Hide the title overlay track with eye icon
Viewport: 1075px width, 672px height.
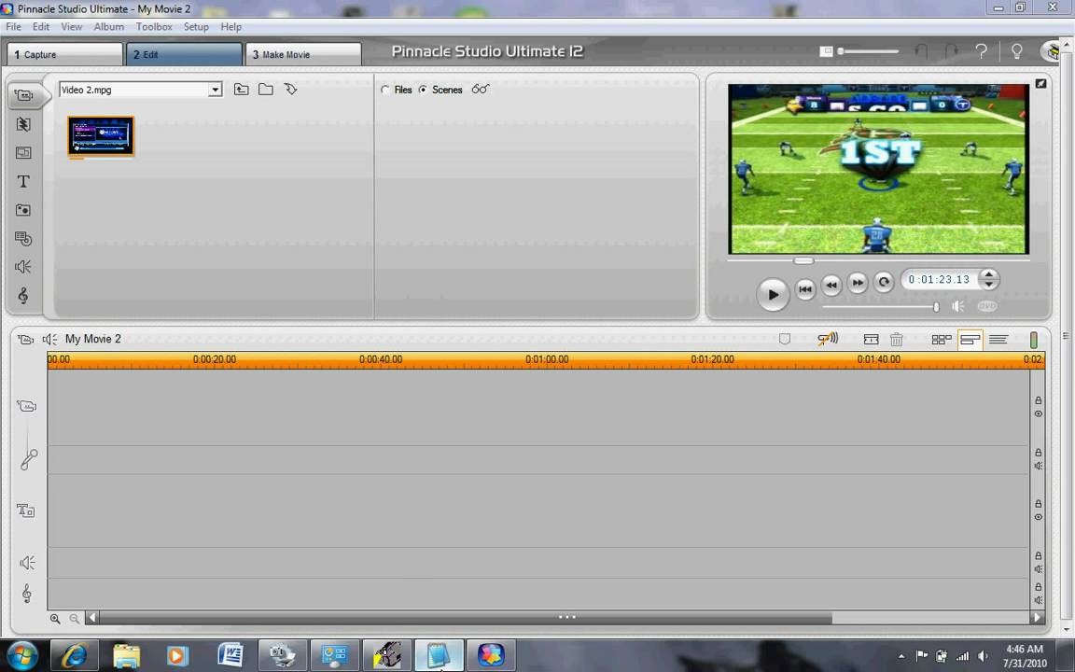click(x=1038, y=518)
